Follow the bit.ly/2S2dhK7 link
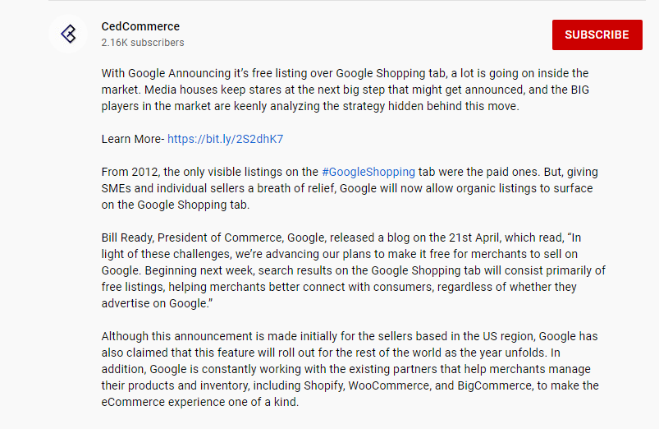 [225, 139]
